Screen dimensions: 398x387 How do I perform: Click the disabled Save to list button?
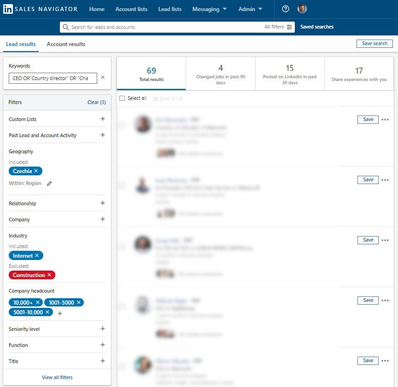(x=168, y=98)
